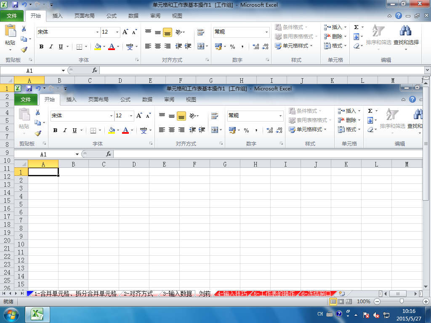
Task: Click the zoom out minus button in status bar
Action: coord(377,302)
